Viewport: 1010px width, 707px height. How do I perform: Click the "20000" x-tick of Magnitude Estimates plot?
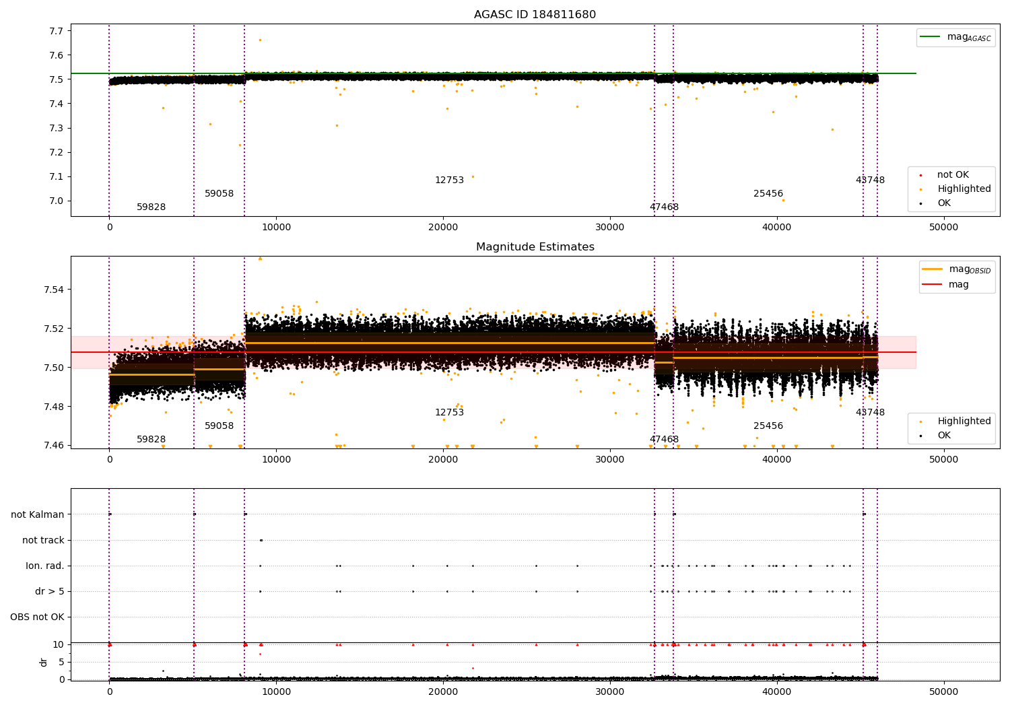click(443, 460)
